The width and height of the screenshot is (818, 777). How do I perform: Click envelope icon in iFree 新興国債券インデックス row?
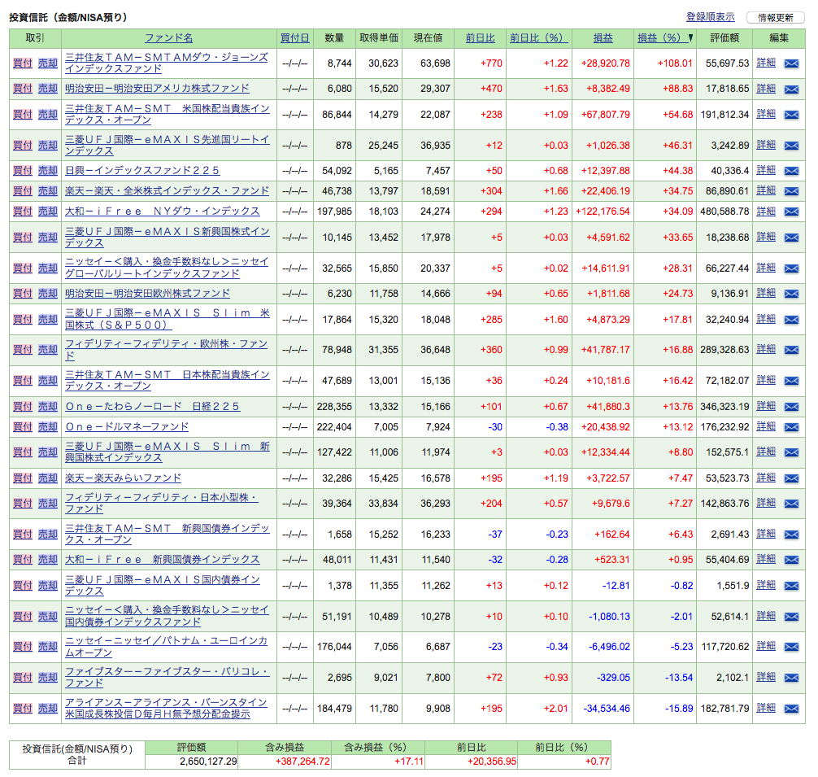(x=791, y=560)
